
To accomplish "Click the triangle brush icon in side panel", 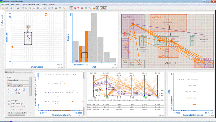I will coord(9,94).
